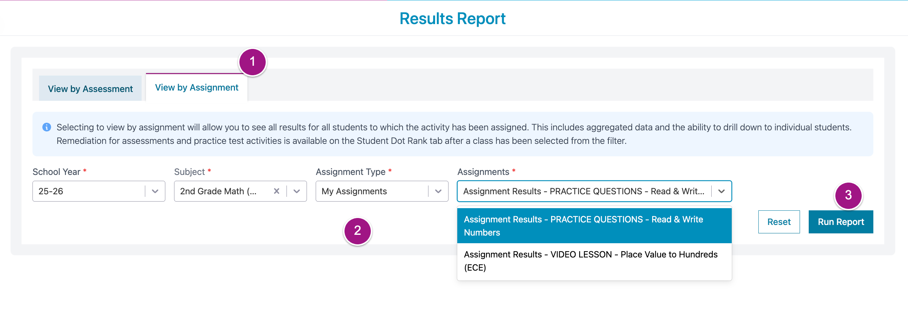Screen dimensions: 908x321
Task: Click the My Assignments type field
Action: tap(370, 191)
